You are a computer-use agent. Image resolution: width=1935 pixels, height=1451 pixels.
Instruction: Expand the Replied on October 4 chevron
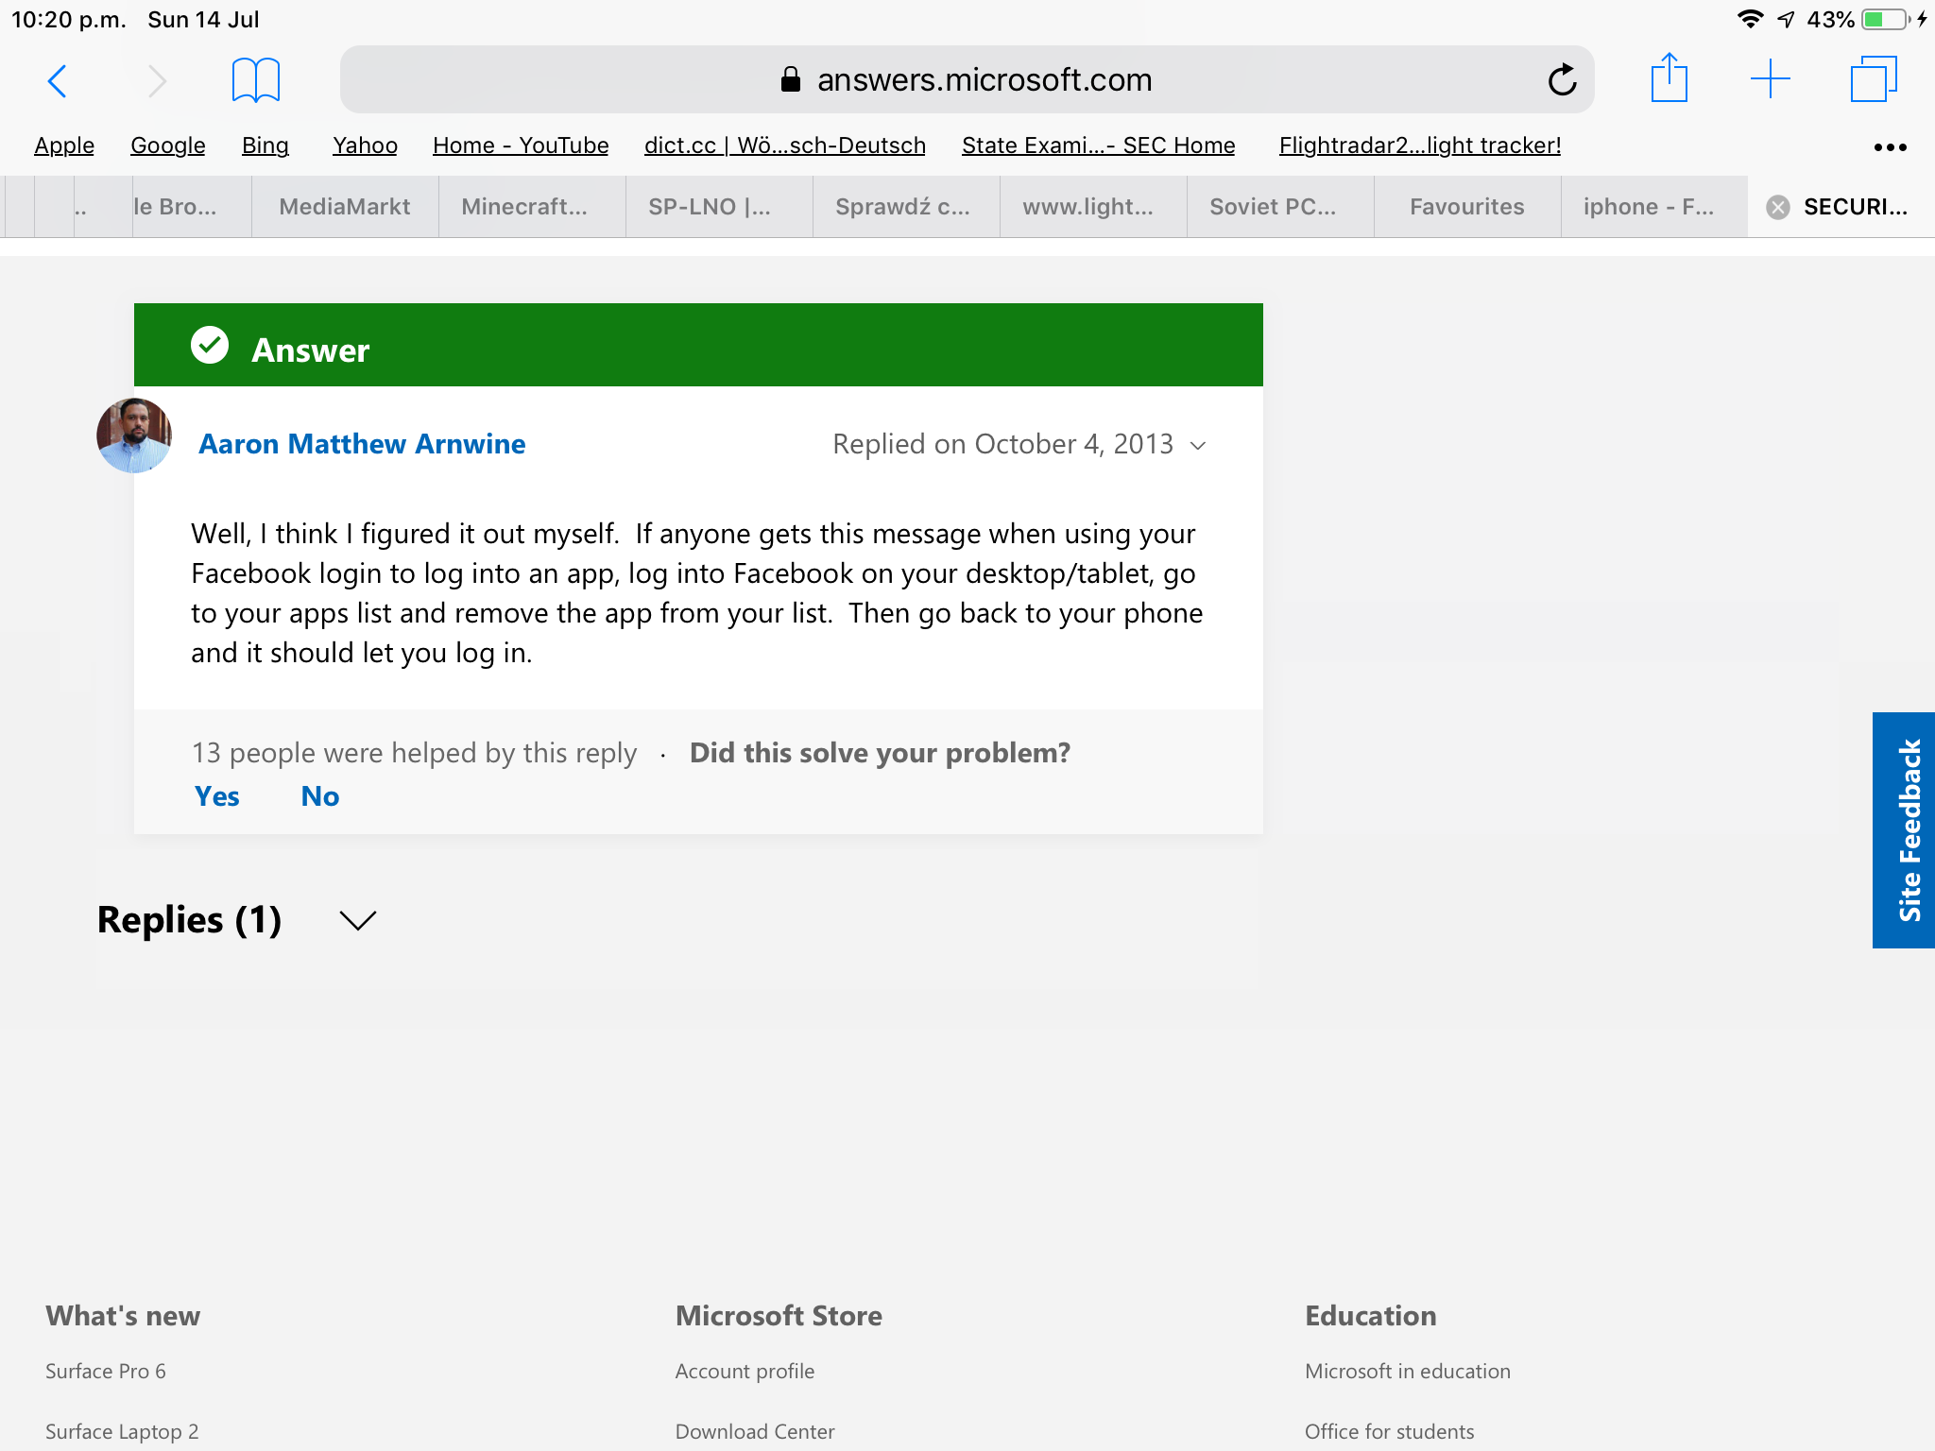coord(1198,445)
